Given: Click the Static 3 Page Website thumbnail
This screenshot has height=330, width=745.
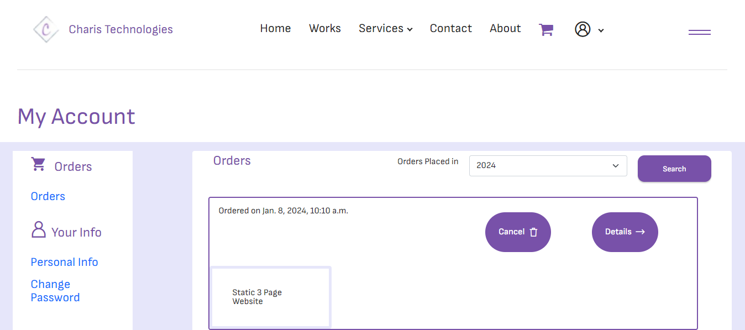Looking at the screenshot, I should coord(270,297).
